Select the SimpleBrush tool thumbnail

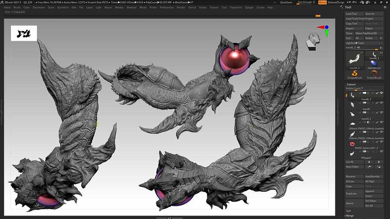point(355,74)
